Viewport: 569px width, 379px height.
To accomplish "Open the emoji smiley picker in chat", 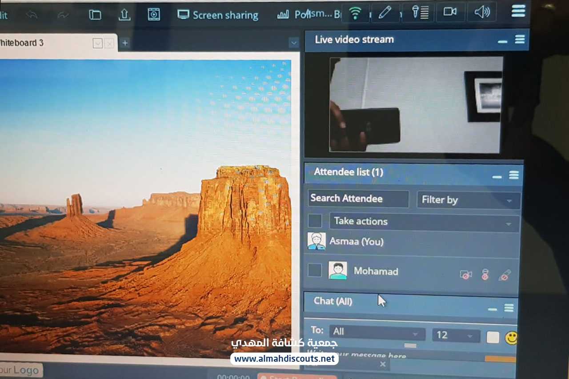I will pyautogui.click(x=512, y=338).
